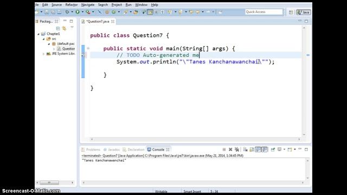Click the Open Perspective icon

[x=291, y=12]
